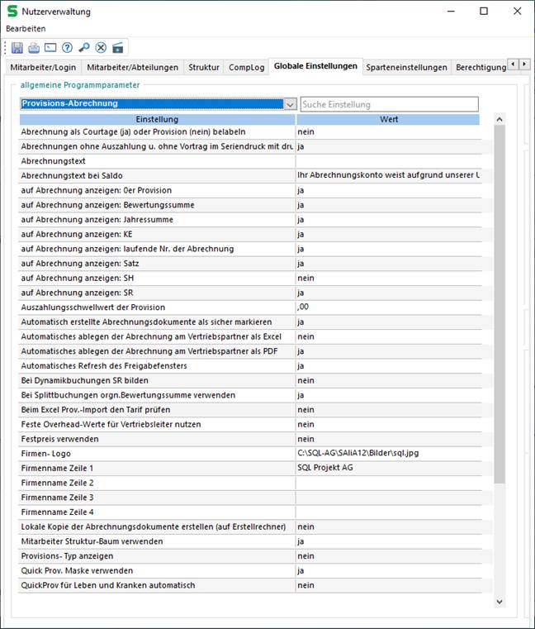Click the key icon in toolbar
Screen dimensions: 535x629
(x=84, y=48)
